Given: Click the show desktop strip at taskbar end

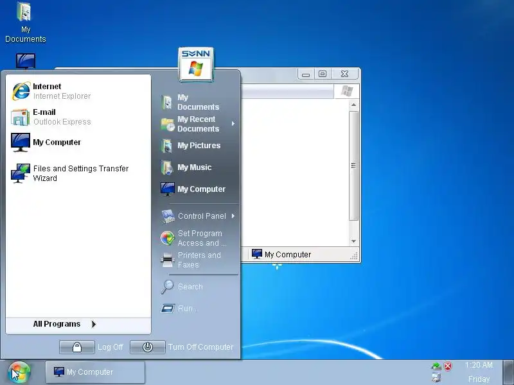Looking at the screenshot, I should point(508,372).
